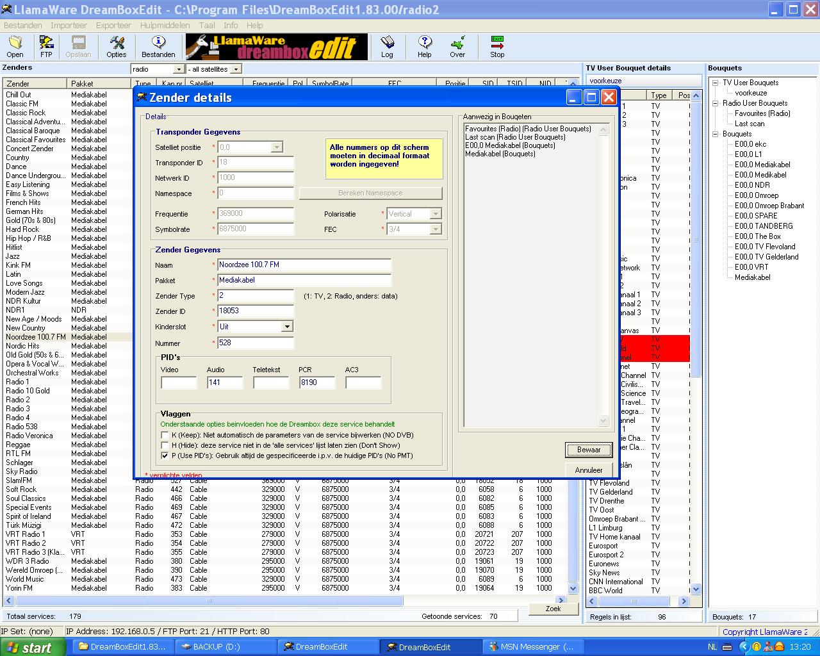Open the Bestanden menu
This screenshot has height=656, width=820.
[23, 26]
